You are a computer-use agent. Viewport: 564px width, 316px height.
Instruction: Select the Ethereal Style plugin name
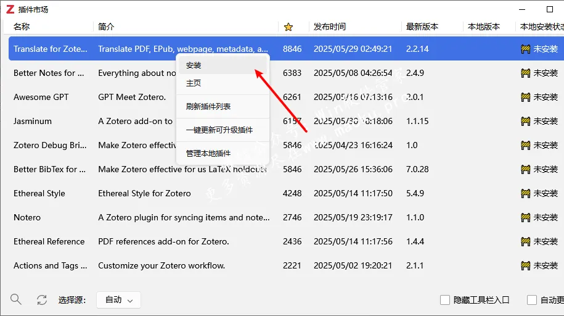[x=39, y=194]
